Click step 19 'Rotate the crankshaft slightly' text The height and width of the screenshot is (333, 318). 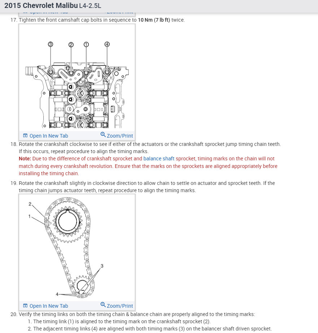coord(147,187)
